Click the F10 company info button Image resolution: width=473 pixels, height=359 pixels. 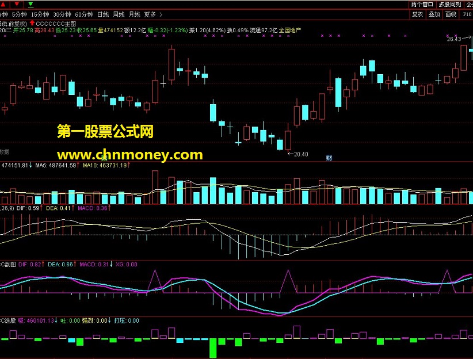tap(467, 14)
